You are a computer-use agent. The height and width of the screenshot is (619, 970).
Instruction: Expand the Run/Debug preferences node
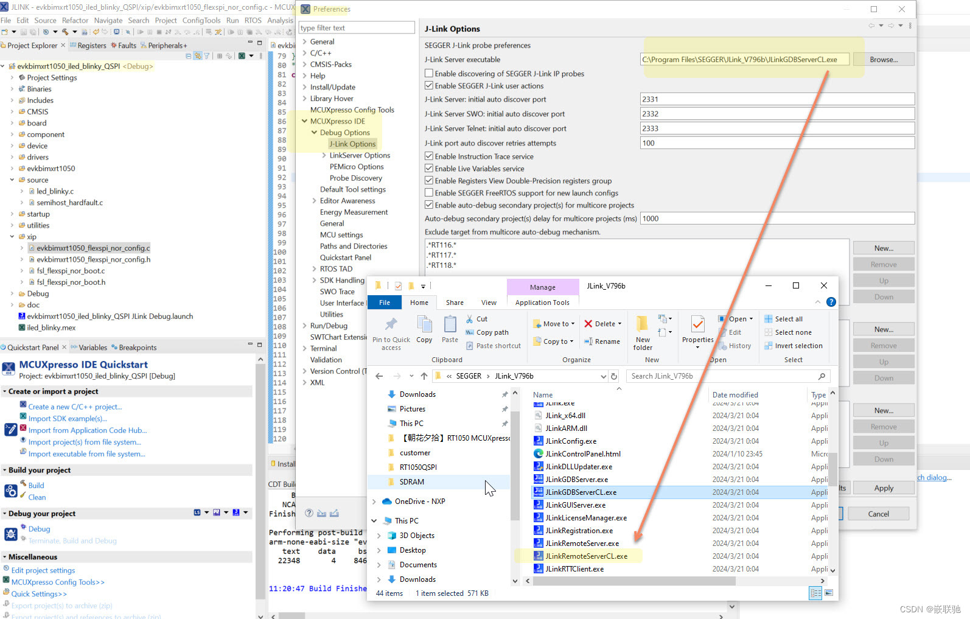[304, 326]
